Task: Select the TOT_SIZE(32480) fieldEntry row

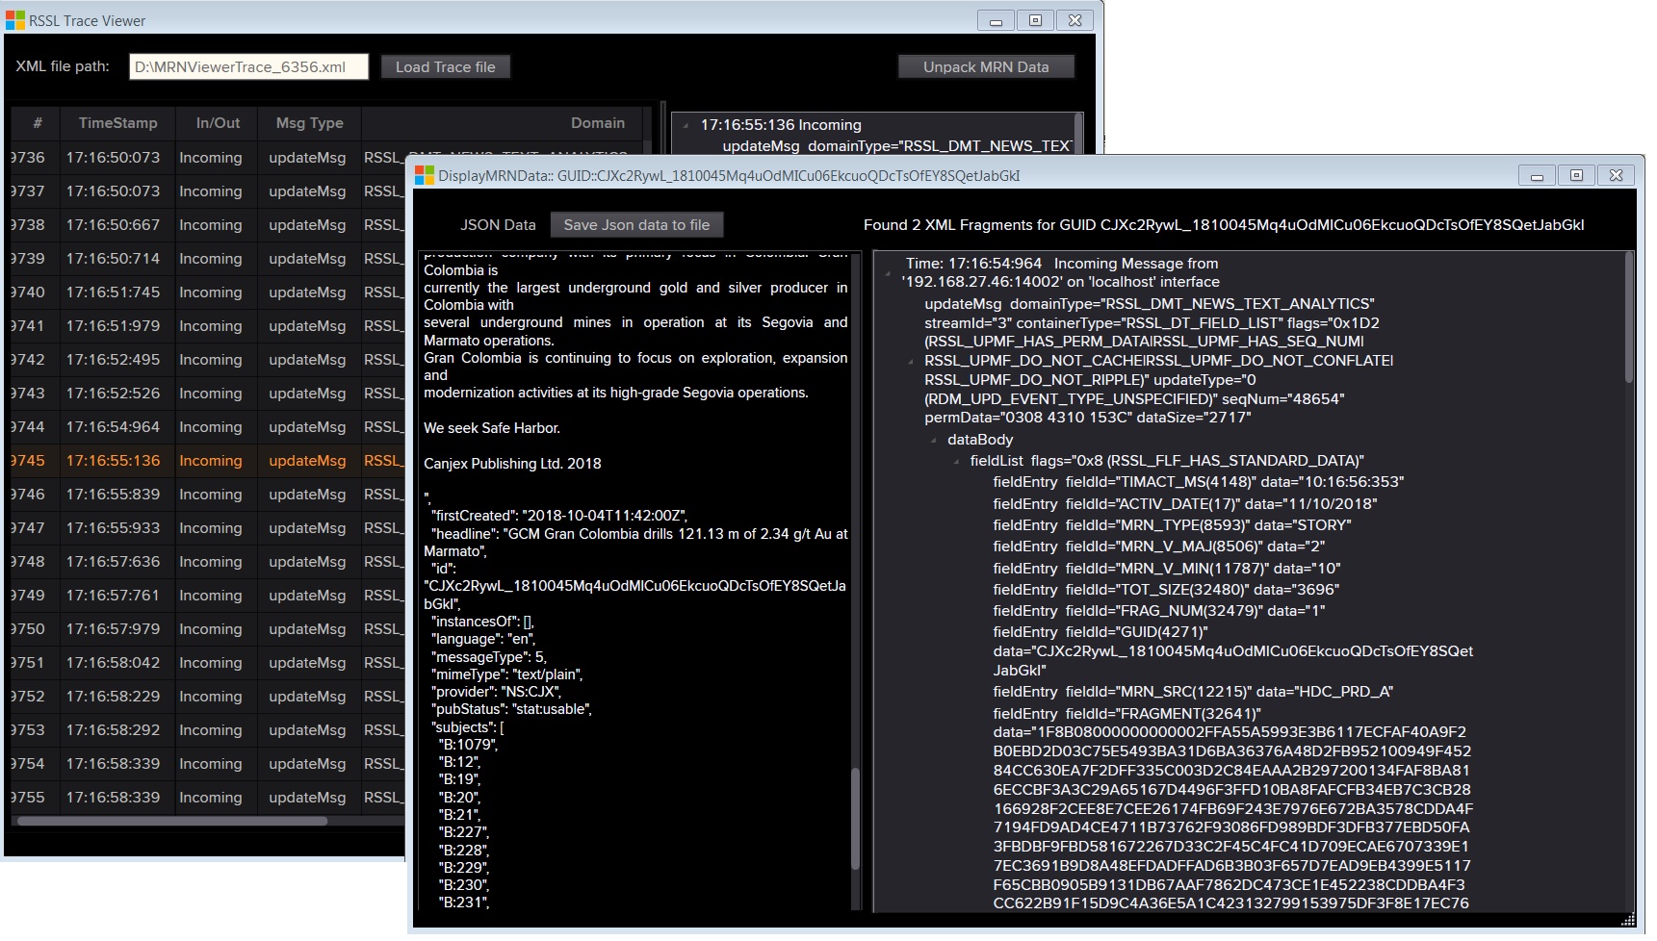Action: (1166, 589)
